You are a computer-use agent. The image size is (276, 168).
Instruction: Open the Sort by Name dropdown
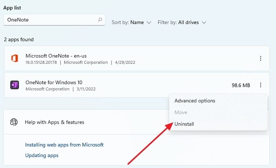(x=131, y=22)
